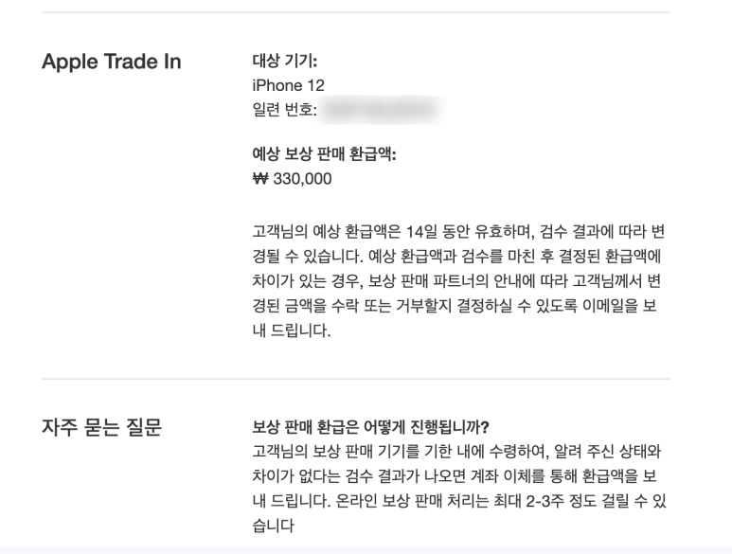Select the 330,000 refund amount
Image resolution: width=732 pixels, height=554 pixels.
click(x=301, y=180)
